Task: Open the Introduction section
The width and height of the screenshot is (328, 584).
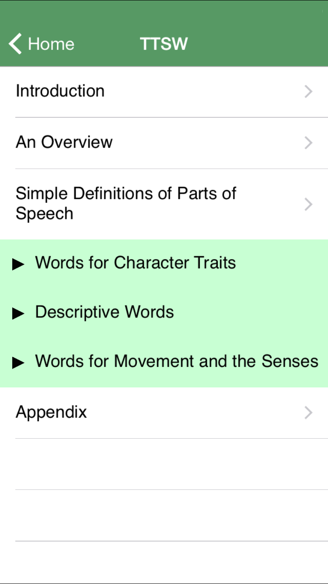Action: 60,91
